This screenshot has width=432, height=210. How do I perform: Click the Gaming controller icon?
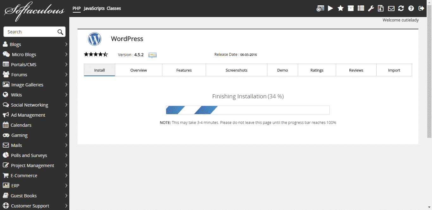[x=6, y=135]
